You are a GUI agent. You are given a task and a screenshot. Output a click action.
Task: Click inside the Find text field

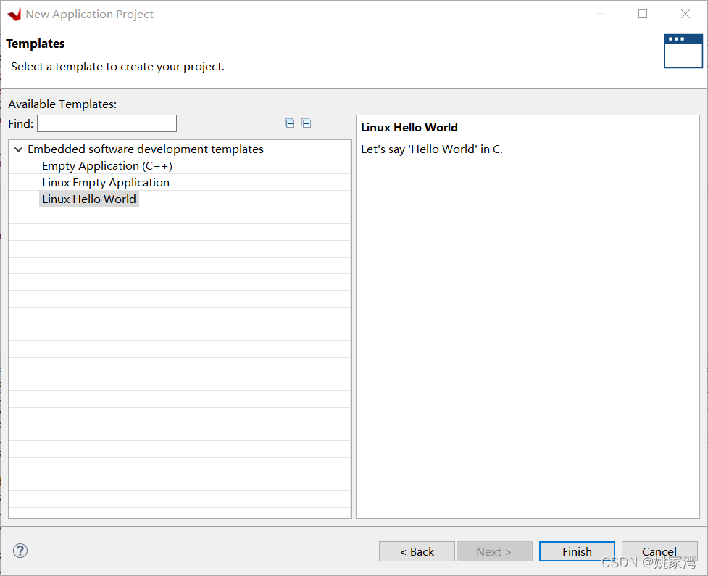click(x=107, y=123)
